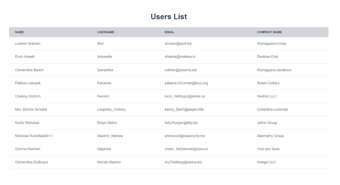Click the username Samantha
The width and height of the screenshot is (340, 185).
tap(105, 70)
